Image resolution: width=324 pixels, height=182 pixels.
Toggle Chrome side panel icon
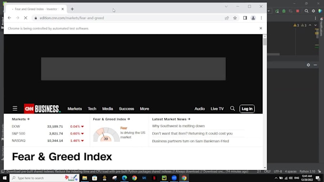pyautogui.click(x=245, y=18)
